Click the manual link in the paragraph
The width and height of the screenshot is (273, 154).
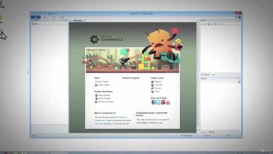[126, 124]
